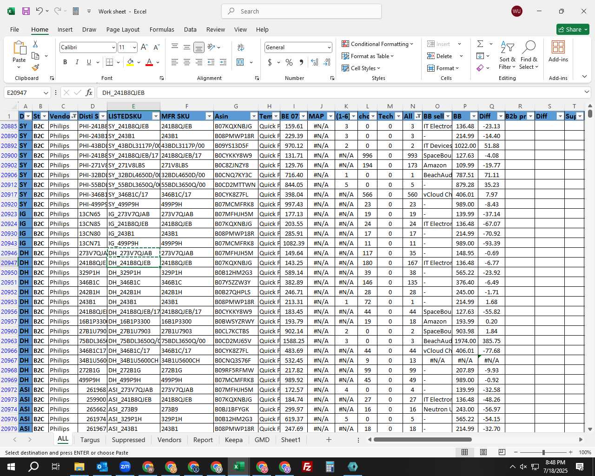Toggle Align Right horizontal alignment
Image resolution: width=595 pixels, height=476 pixels.
(199, 62)
